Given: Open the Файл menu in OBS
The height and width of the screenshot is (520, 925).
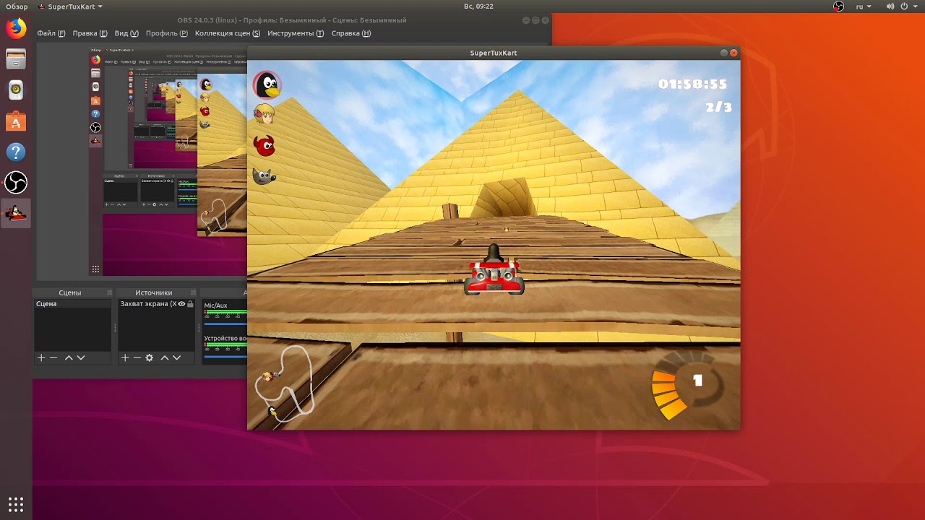Looking at the screenshot, I should [51, 33].
